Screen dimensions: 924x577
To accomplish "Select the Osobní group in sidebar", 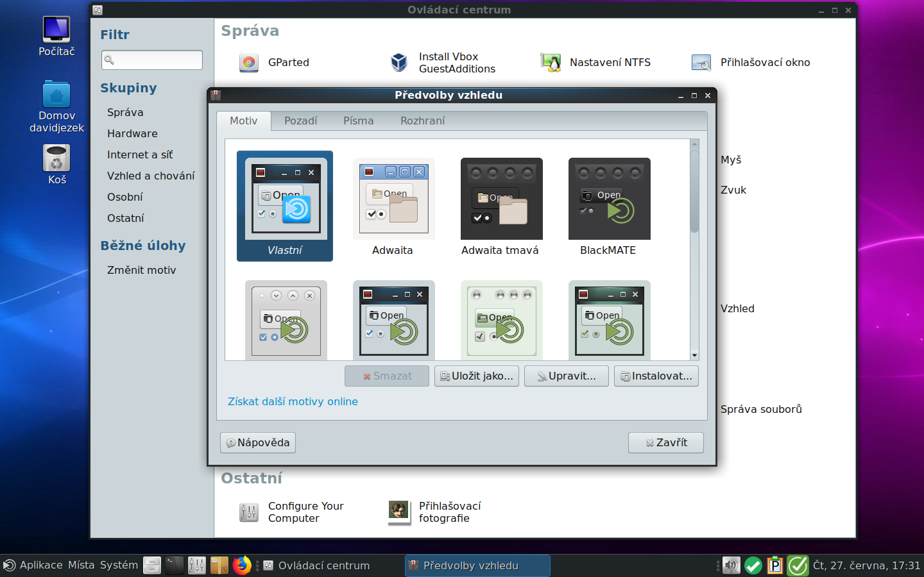I will (x=124, y=197).
